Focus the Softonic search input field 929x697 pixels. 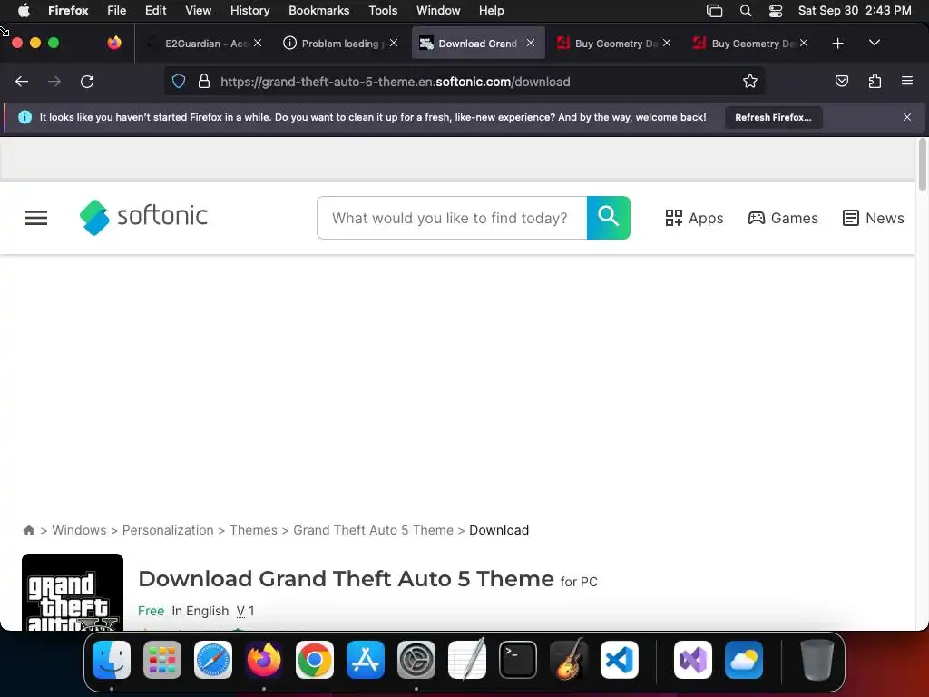pyautogui.click(x=452, y=218)
